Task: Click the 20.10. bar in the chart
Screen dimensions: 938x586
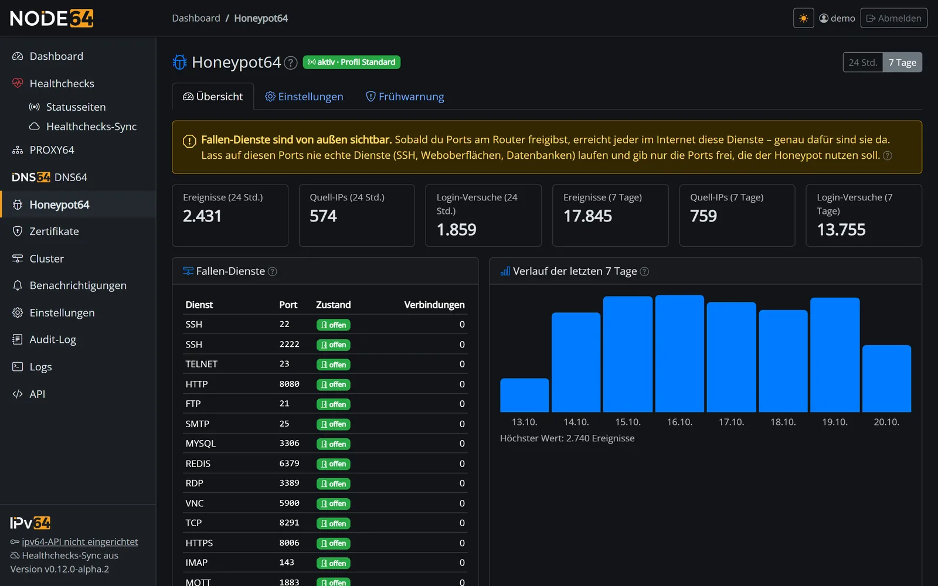Action: [x=886, y=379]
